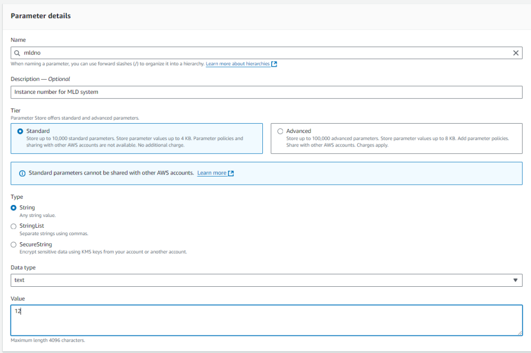The image size is (531, 353).
Task: Click external-link icon after hierarchies link
Action: pyautogui.click(x=274, y=64)
